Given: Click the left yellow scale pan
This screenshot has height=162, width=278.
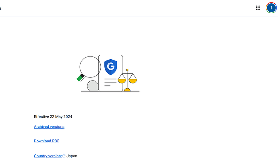Looking at the screenshot, I should click(x=122, y=81).
